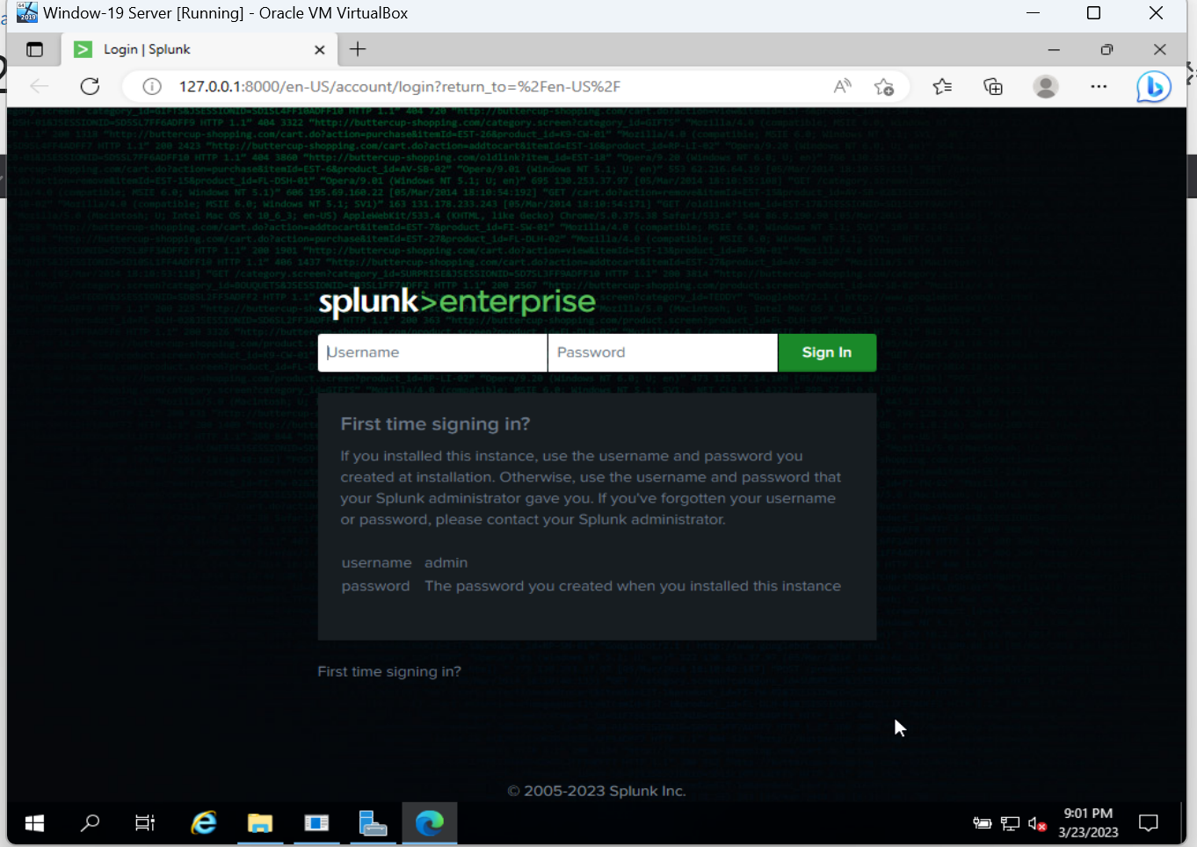1197x847 pixels.
Task: Open the Collections icon
Action: pyautogui.click(x=993, y=86)
